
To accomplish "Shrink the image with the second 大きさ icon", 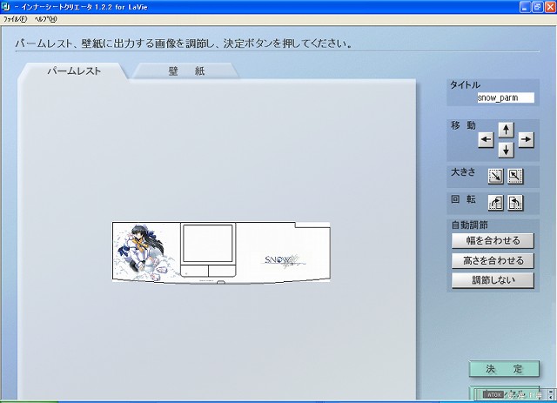I will (x=515, y=176).
